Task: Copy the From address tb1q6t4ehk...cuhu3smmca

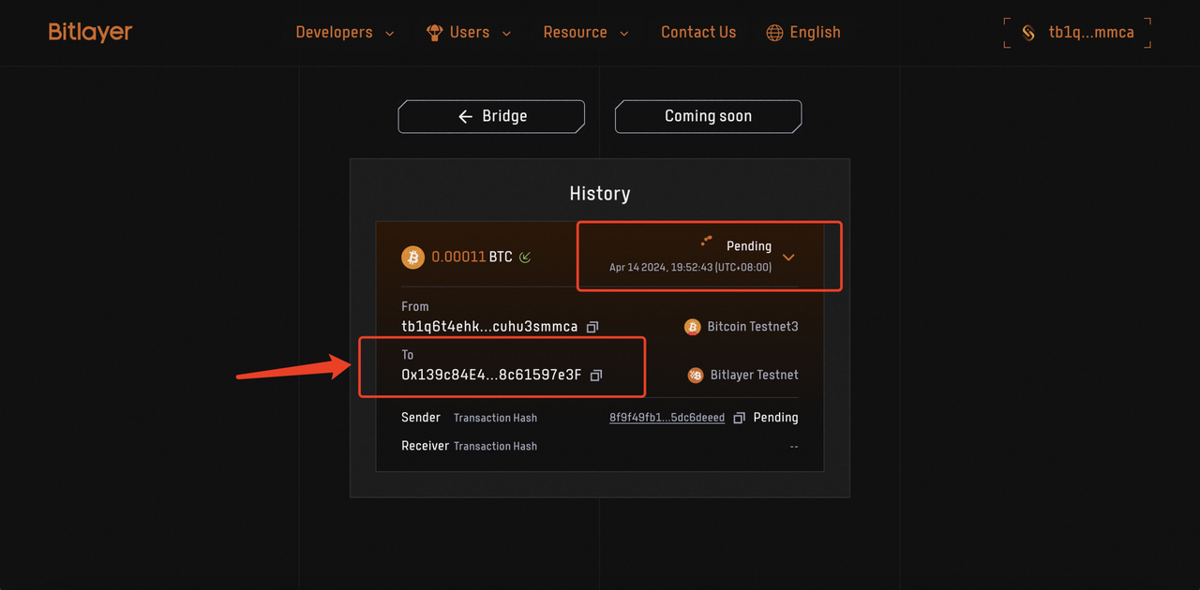Action: click(592, 327)
